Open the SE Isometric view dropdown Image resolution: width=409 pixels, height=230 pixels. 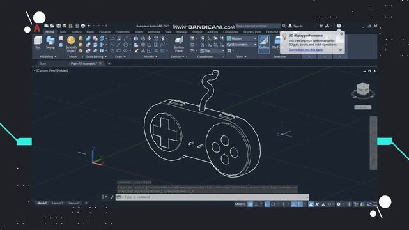(x=242, y=45)
